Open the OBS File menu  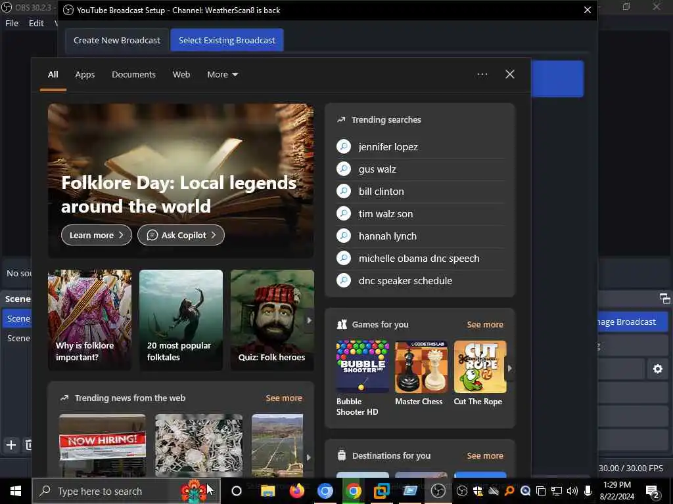point(12,23)
